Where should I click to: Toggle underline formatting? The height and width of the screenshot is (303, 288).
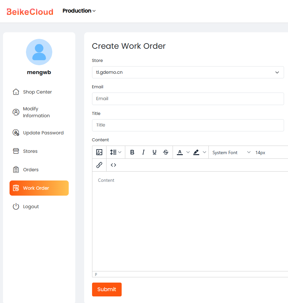point(155,152)
